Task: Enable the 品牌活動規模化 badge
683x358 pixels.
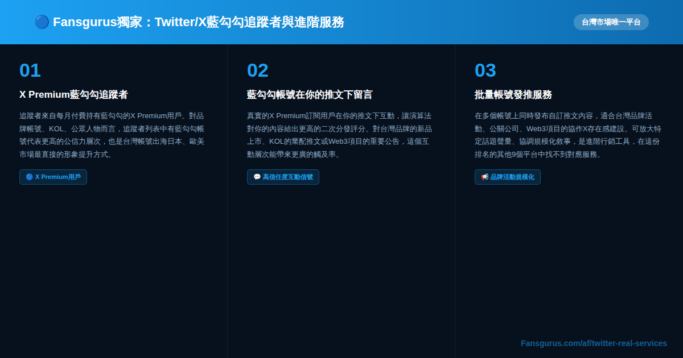Action: [508, 177]
